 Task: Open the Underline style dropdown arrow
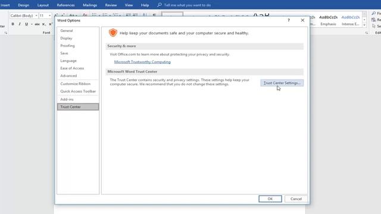pos(32,24)
